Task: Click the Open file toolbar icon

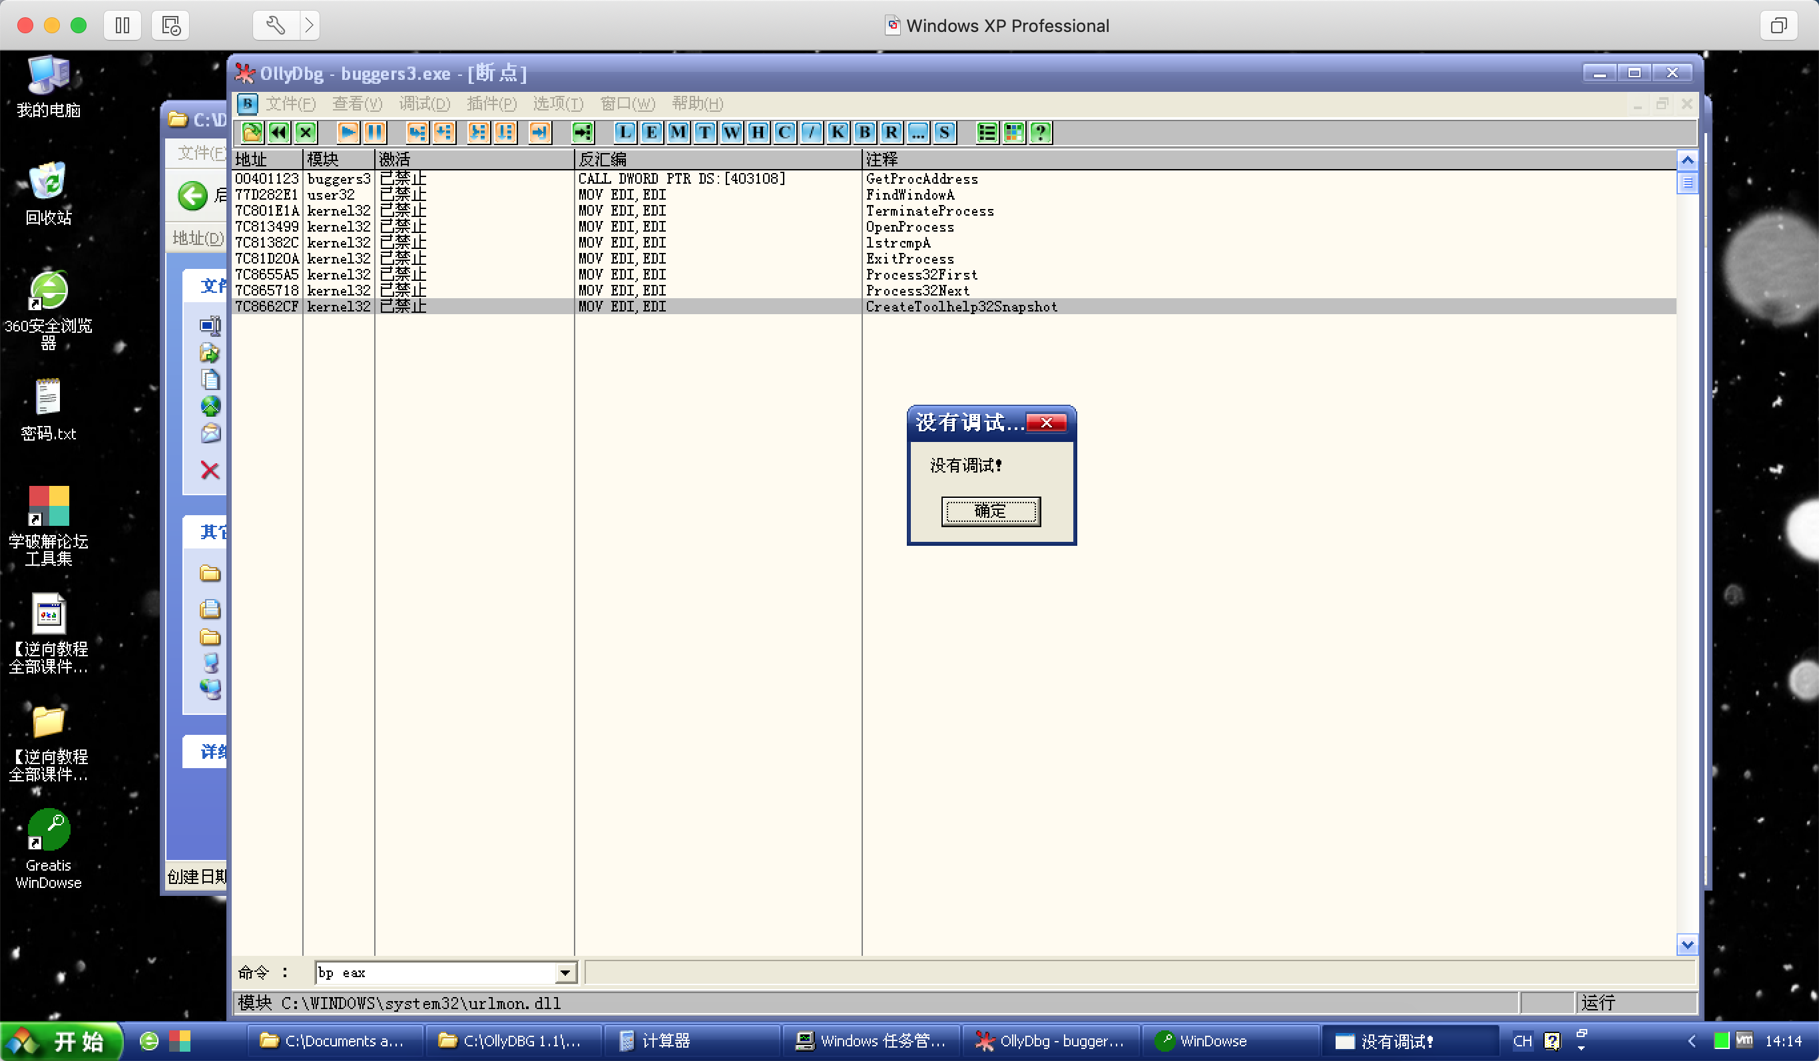Action: (x=252, y=132)
